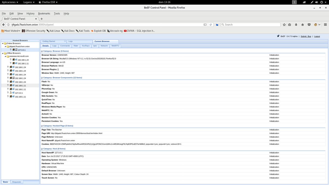This screenshot has width=329, height=185.
Task: Collapse Category: Browser Components section
Action: (42, 78)
